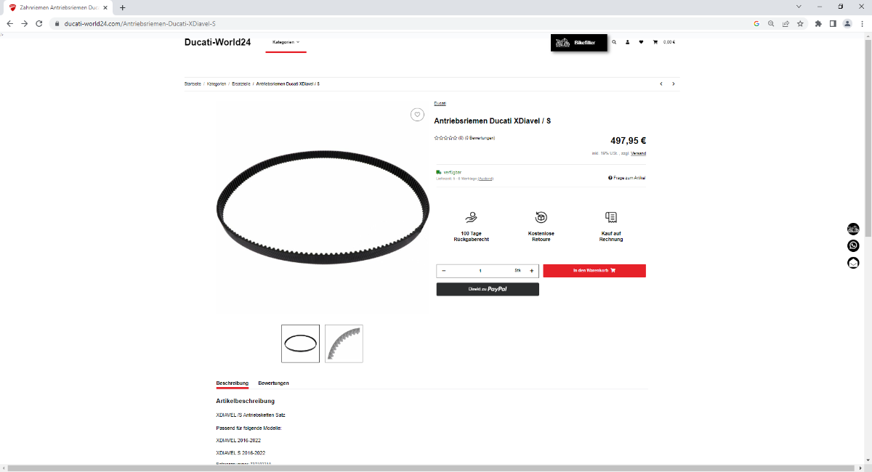This screenshot has width=872, height=472.
Task: Decrease quantity with the minus button
Action: tap(444, 271)
